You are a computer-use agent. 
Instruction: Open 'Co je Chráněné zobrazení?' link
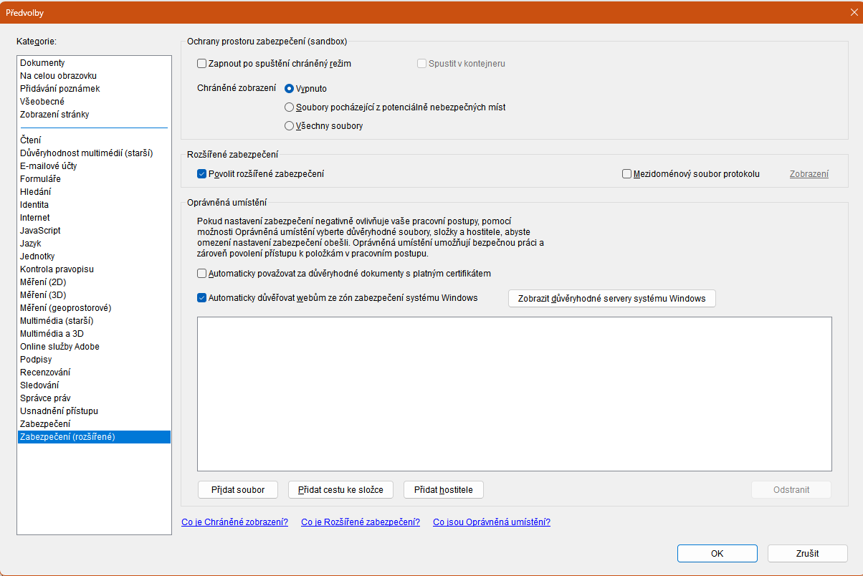click(235, 522)
